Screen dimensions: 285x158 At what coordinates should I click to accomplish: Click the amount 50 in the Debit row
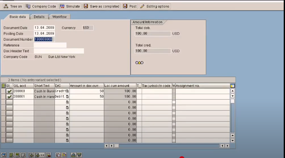pos(86,97)
